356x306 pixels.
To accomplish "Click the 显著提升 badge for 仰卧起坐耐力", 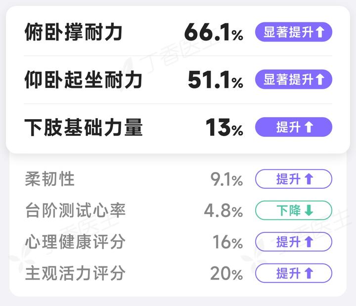I will [294, 79].
